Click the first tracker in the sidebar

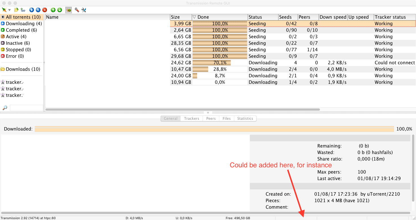(13, 82)
